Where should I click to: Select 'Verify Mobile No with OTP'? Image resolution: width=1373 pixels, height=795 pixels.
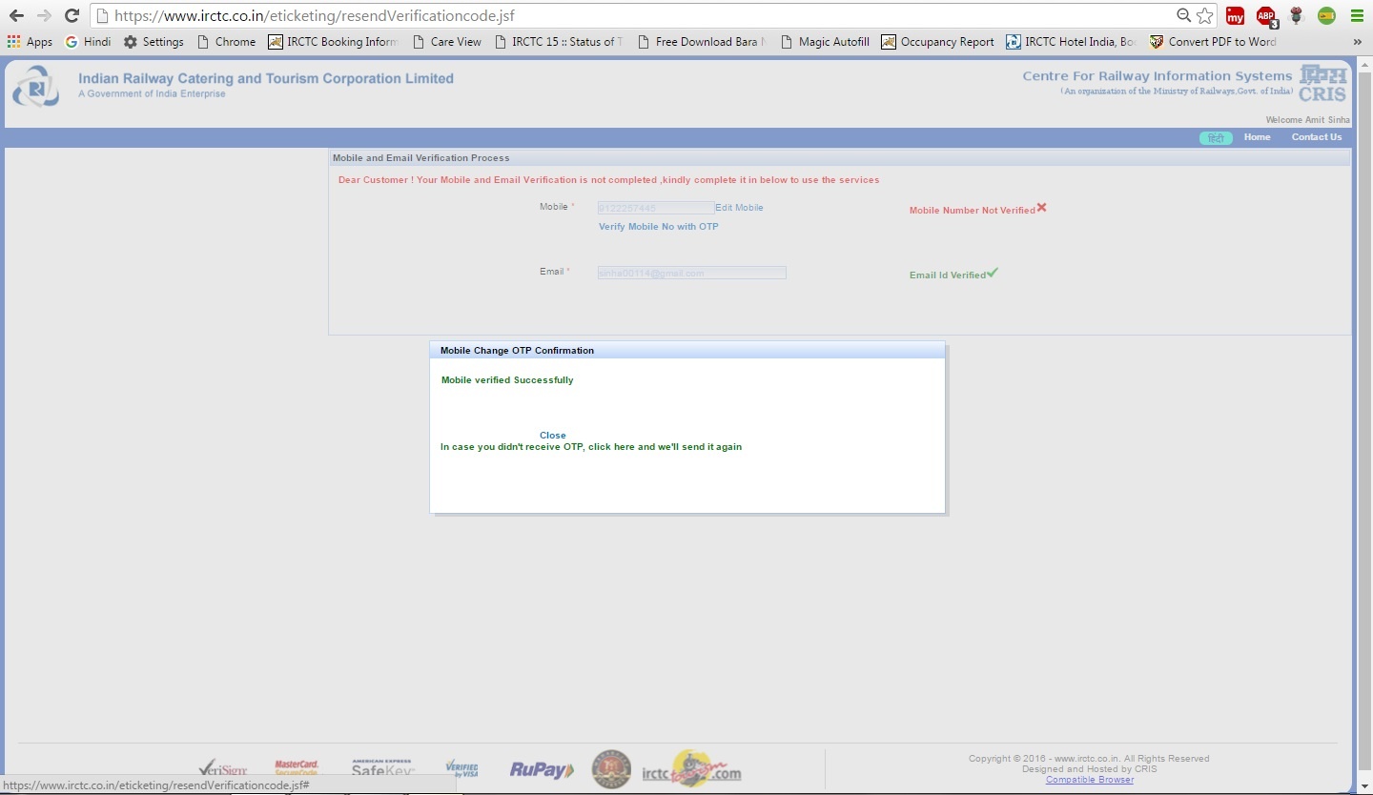658,226
